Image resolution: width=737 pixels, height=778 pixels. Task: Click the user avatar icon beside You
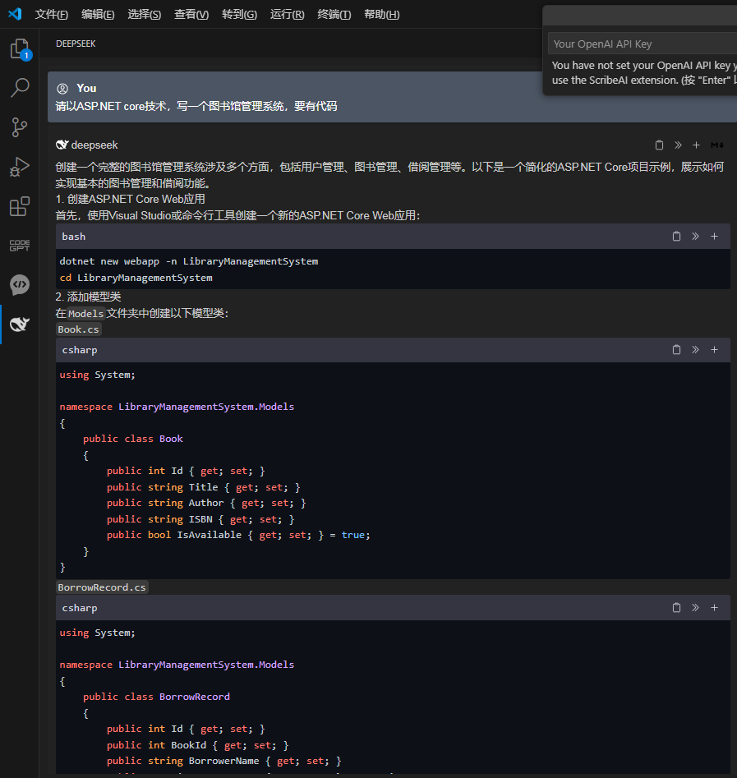click(62, 89)
